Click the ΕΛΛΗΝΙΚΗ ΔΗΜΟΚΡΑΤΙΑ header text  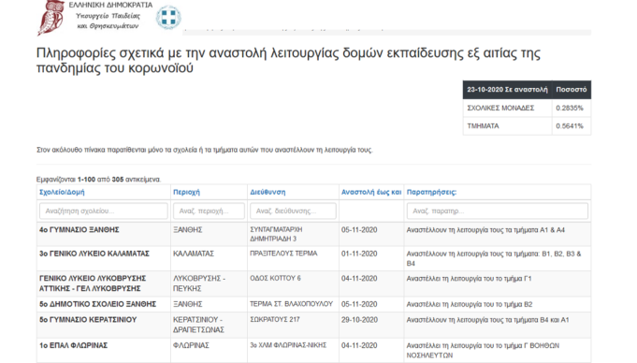coord(110,5)
